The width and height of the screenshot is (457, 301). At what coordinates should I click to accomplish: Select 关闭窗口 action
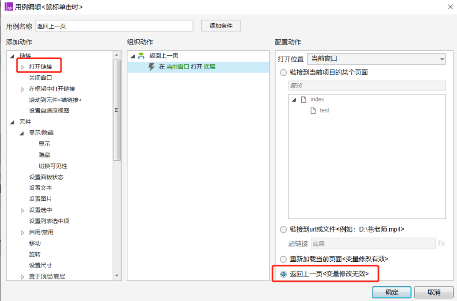(x=41, y=78)
